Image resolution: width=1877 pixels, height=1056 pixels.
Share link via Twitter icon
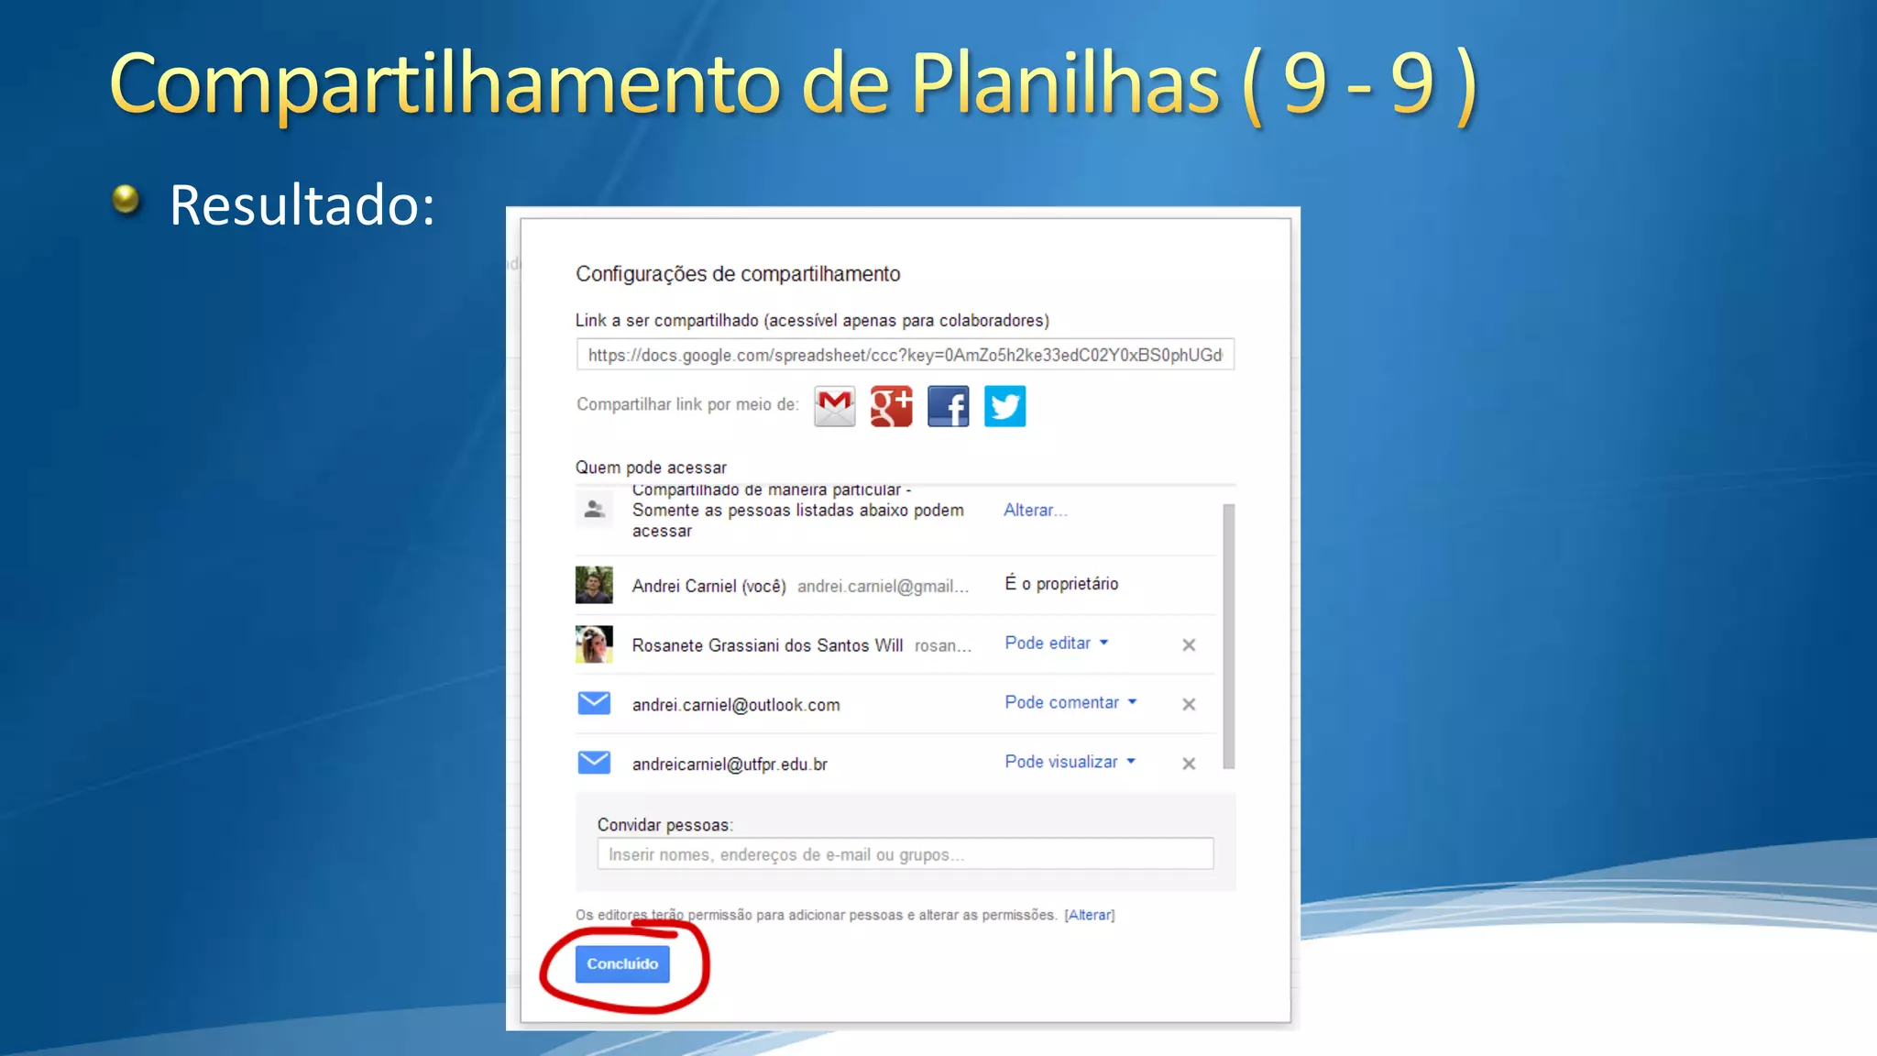(1004, 406)
